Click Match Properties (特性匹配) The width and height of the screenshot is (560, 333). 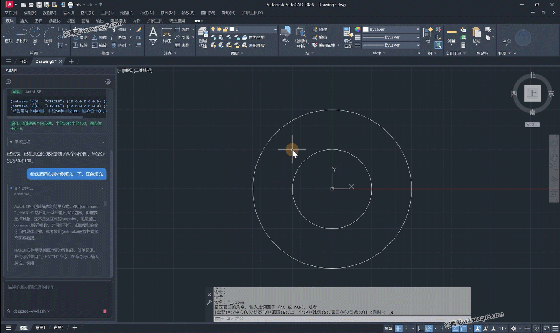click(x=348, y=37)
